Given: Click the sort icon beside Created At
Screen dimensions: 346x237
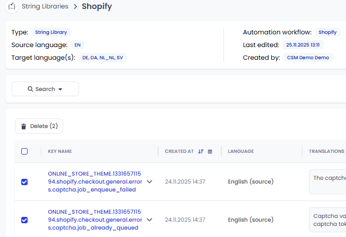Looking at the screenshot, I should click(x=201, y=151).
